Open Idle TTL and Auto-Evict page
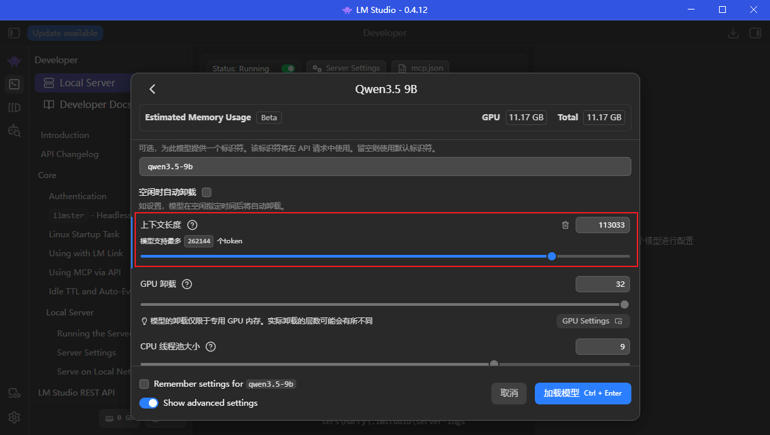 [x=90, y=291]
